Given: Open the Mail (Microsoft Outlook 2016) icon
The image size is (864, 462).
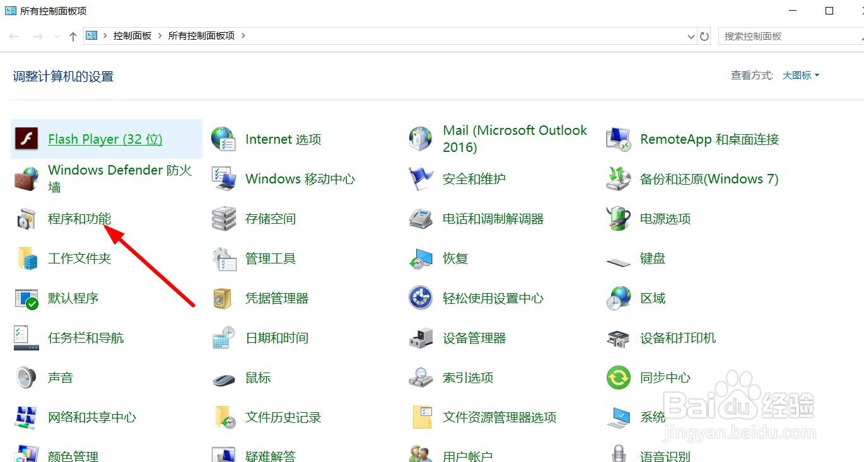Looking at the screenshot, I should [421, 139].
